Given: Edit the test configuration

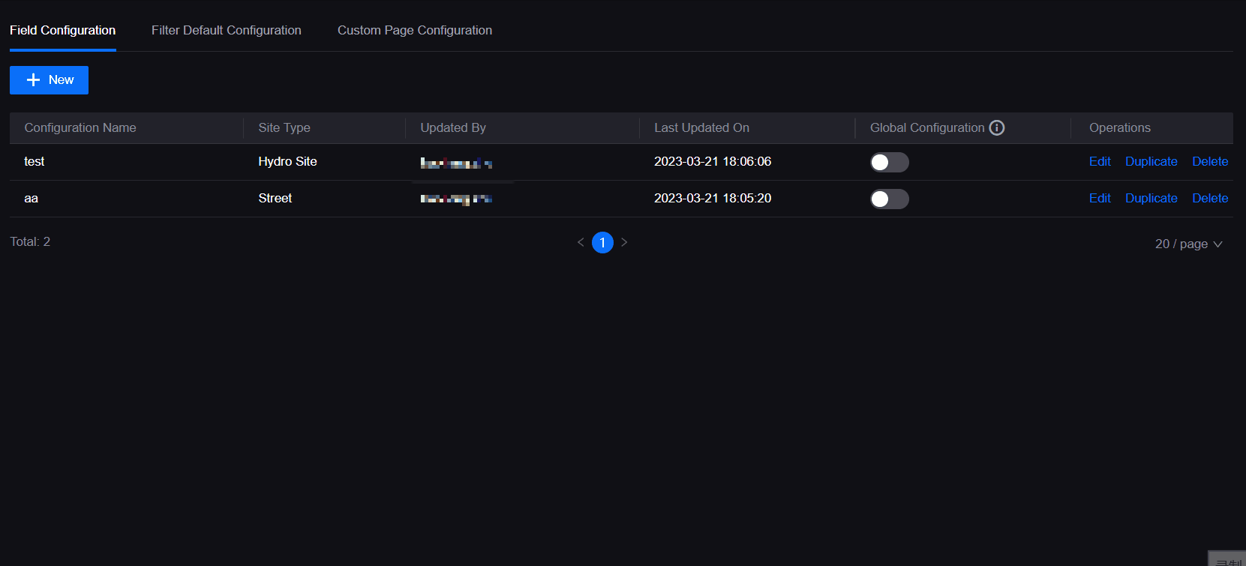Looking at the screenshot, I should 1099,162.
